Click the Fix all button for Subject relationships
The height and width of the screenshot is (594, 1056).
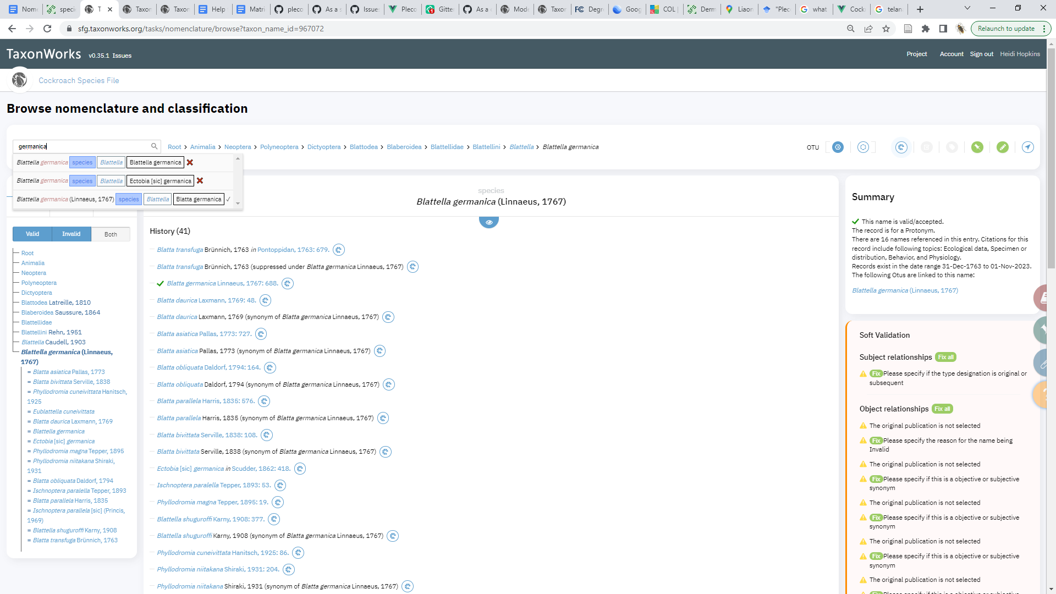pyautogui.click(x=945, y=357)
